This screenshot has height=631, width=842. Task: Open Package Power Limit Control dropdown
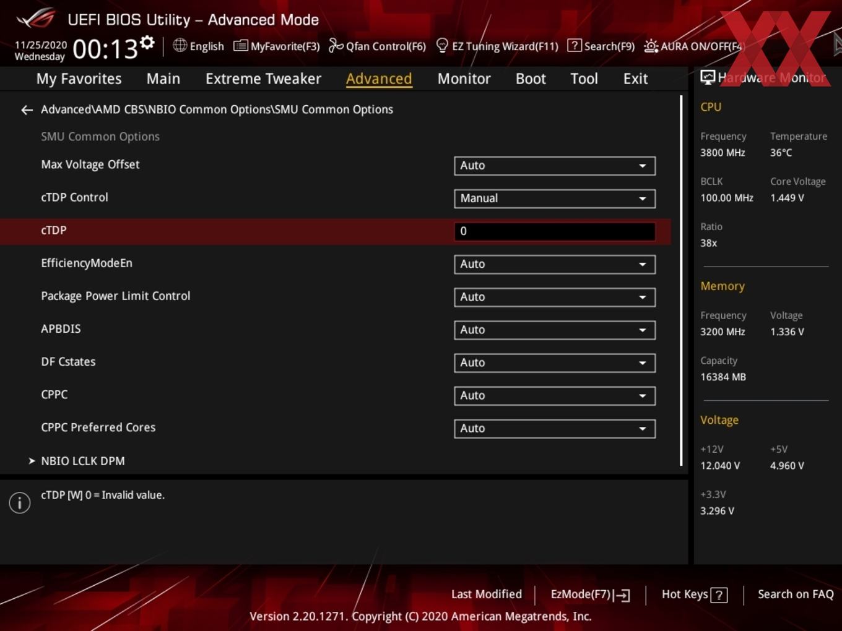pyautogui.click(x=555, y=297)
